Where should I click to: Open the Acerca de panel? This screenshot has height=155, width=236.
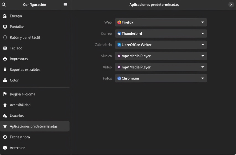coord(35,148)
